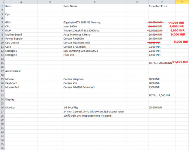Select the 'Case' cell
The image size is (189, 150).
[21, 47]
